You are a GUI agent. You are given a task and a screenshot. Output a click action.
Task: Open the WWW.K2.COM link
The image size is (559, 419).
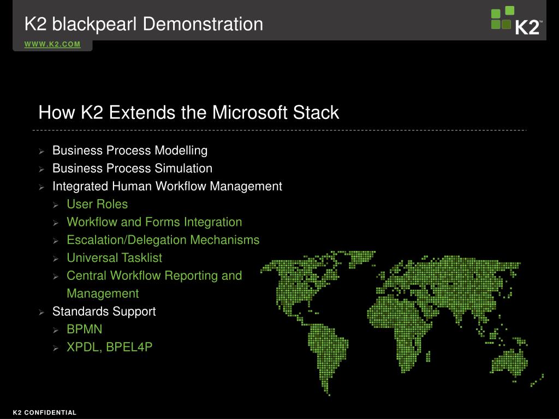click(52, 44)
